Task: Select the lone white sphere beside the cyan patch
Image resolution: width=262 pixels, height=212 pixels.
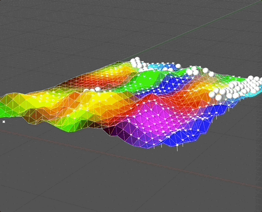Action: [178, 66]
